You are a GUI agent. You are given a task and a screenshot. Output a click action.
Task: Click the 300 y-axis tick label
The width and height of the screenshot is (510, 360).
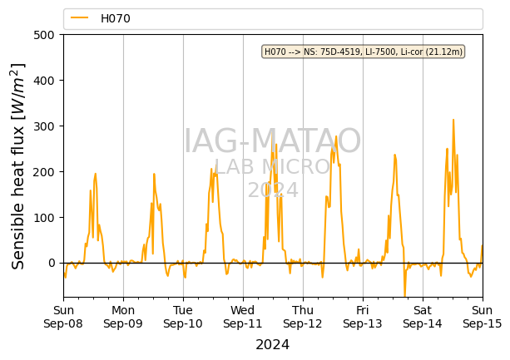[44, 126]
